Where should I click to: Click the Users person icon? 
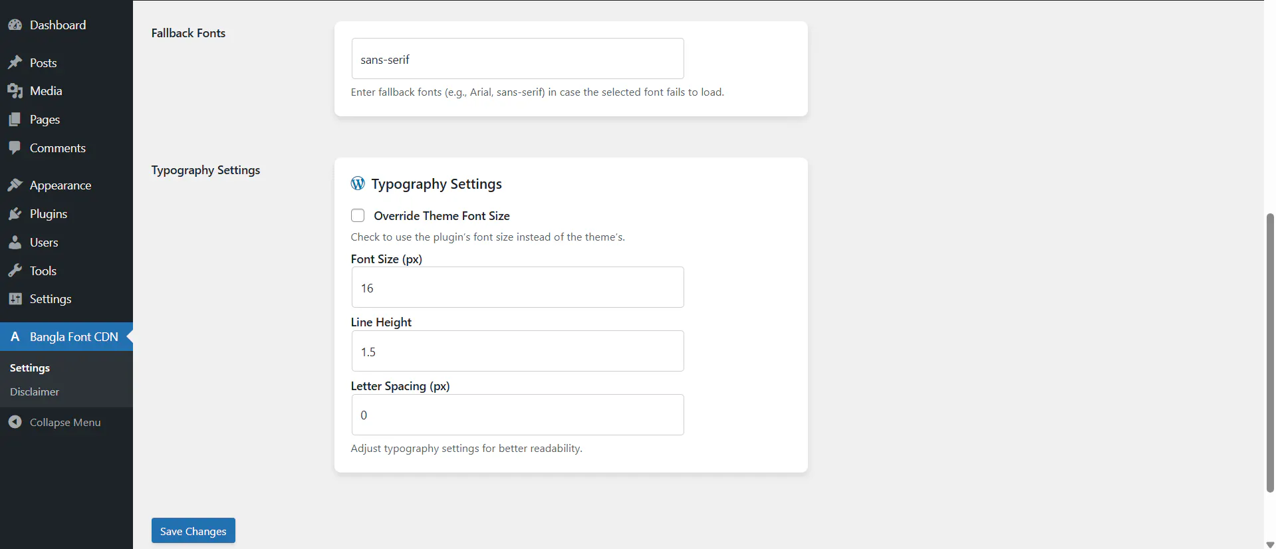coord(15,243)
